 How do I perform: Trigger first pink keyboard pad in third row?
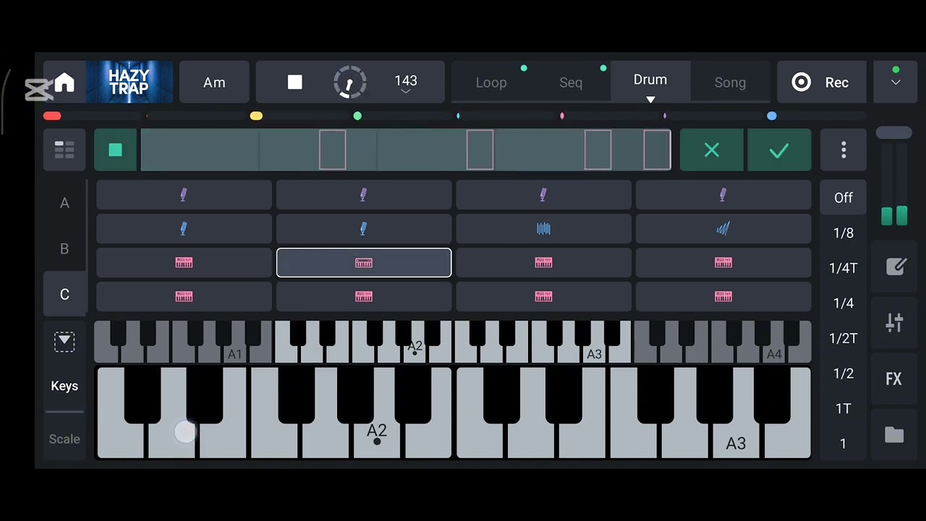click(x=184, y=263)
